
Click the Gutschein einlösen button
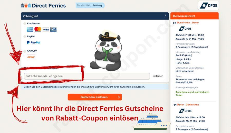(x=95, y=97)
